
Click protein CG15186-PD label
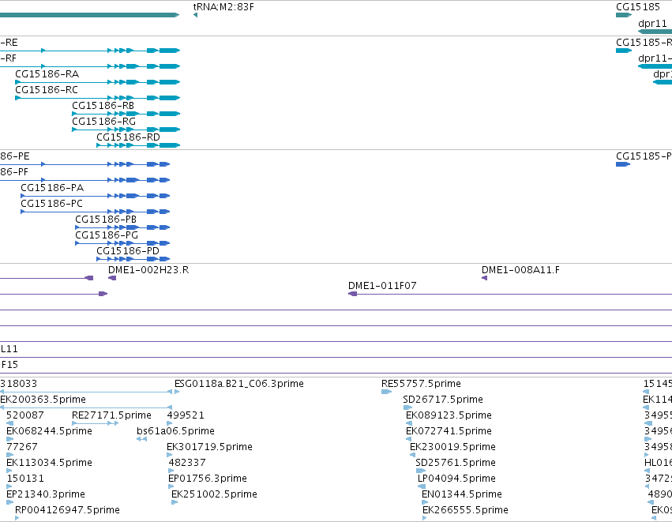pyautogui.click(x=128, y=251)
